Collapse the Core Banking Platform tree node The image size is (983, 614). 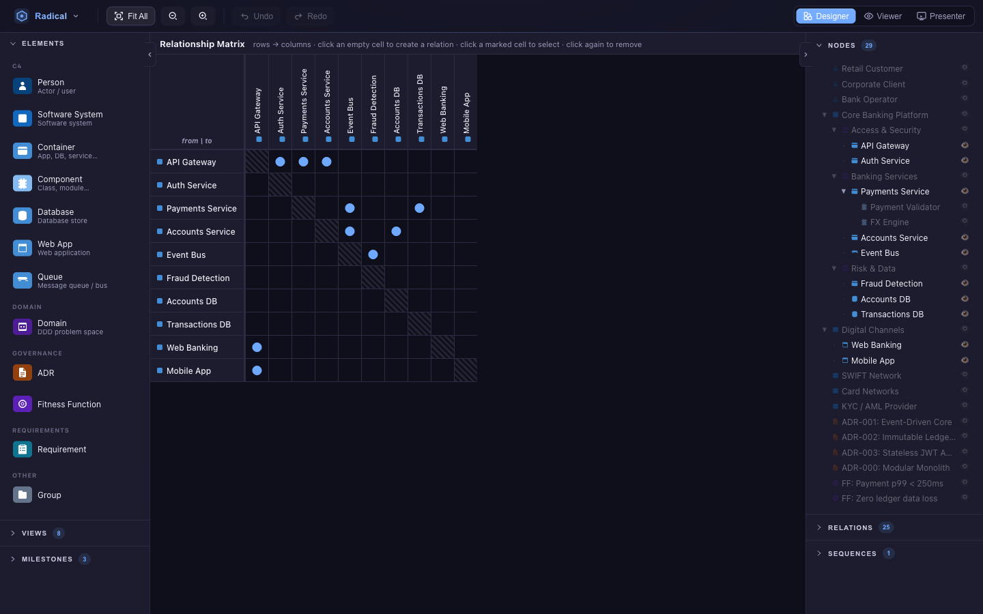(x=825, y=115)
